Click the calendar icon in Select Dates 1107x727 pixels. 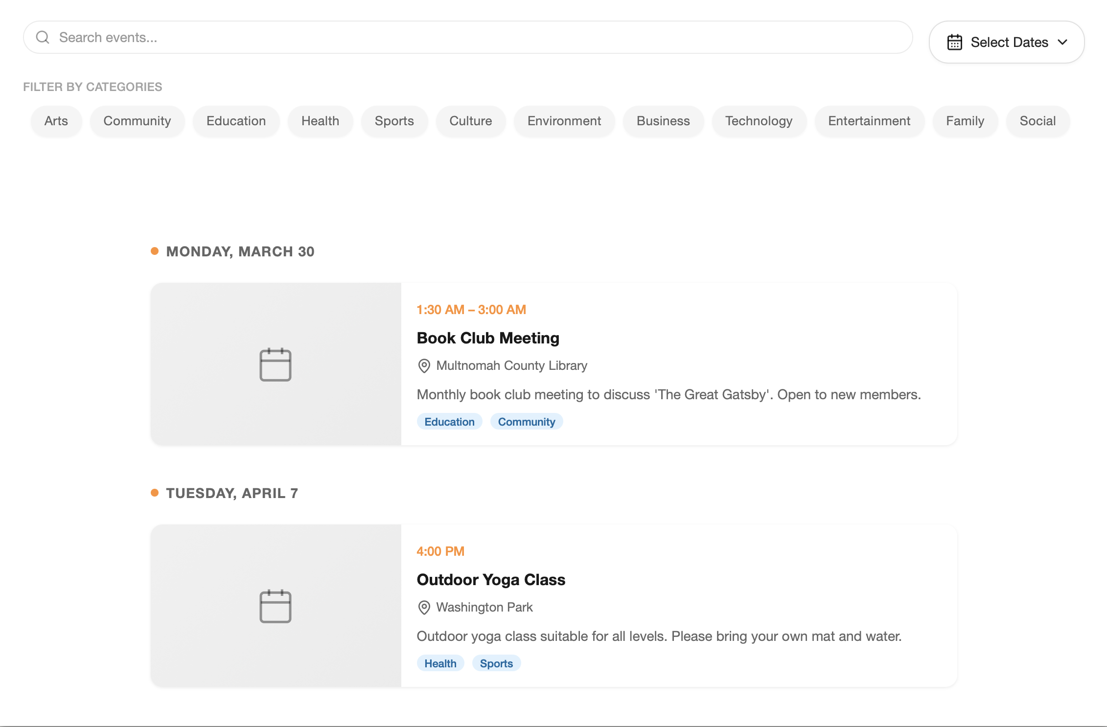954,42
